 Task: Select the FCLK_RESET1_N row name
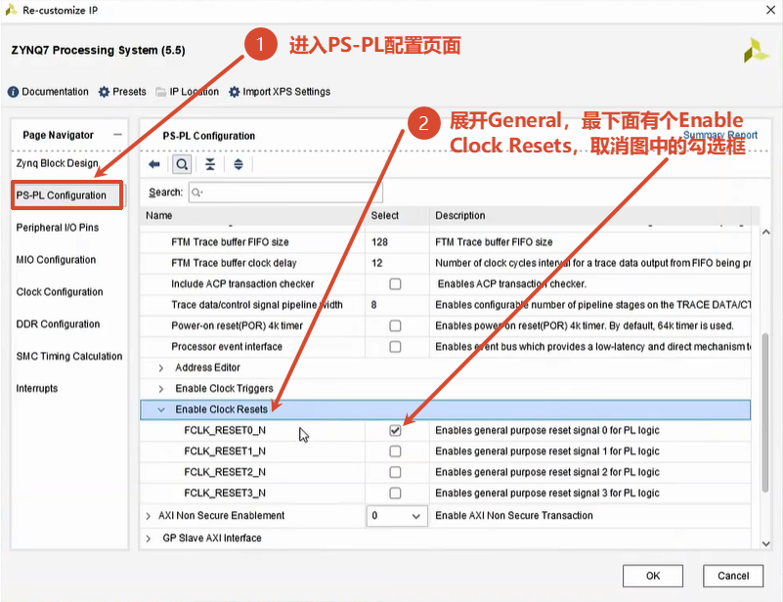point(225,451)
